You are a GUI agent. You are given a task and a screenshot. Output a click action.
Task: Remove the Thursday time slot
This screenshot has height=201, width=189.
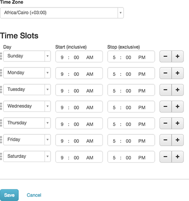tap(166, 123)
